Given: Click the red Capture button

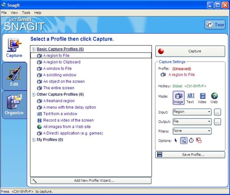Looking at the screenshot, I should (190, 51).
